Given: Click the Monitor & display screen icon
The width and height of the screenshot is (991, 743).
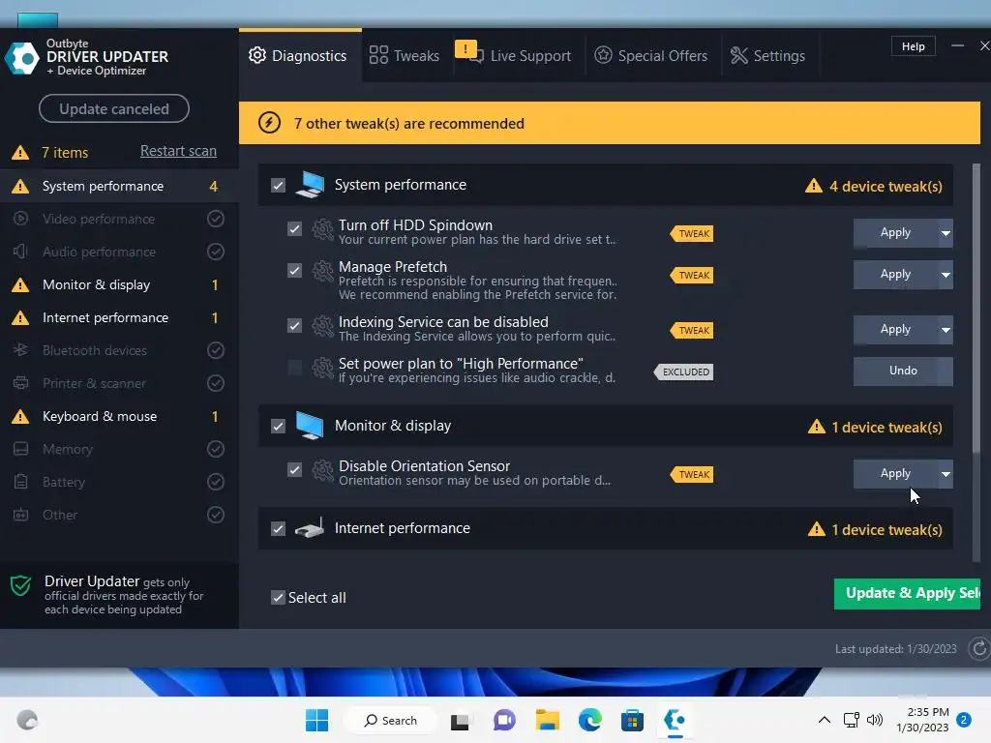Looking at the screenshot, I should click(x=310, y=426).
